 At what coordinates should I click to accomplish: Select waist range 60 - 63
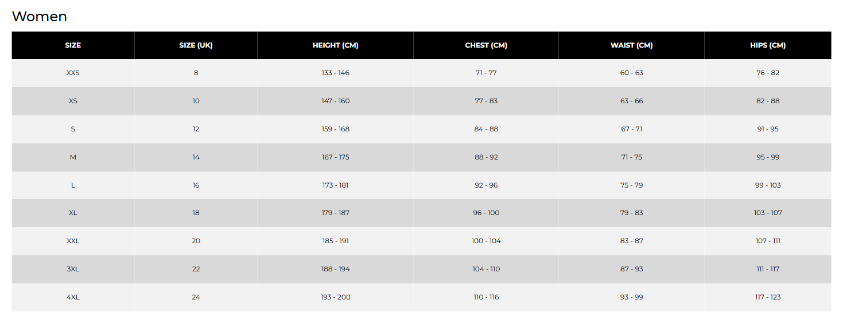pos(631,73)
